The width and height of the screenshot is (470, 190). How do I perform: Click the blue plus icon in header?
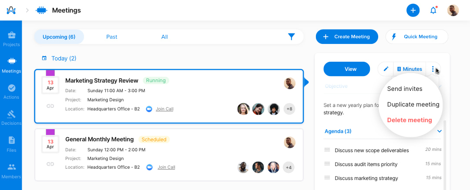[413, 10]
